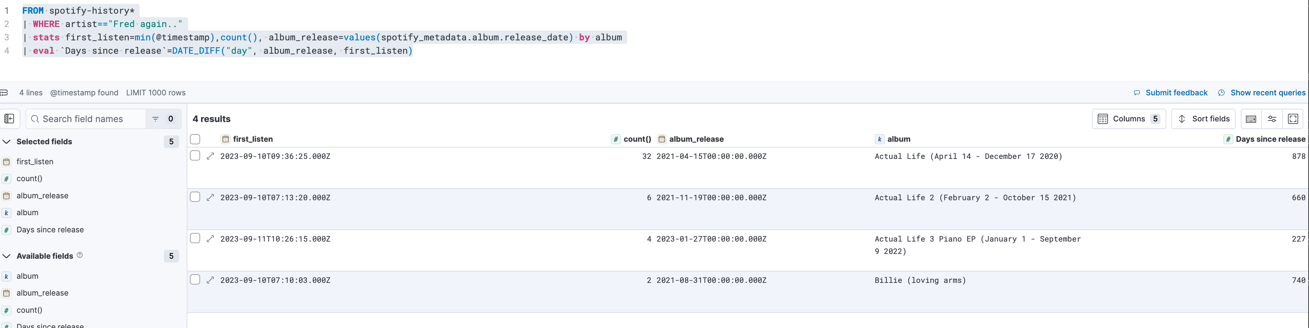
Task: Click the '4 lines' status text
Action: 31,93
